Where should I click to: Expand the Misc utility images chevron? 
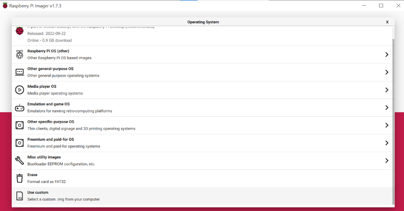387,160
